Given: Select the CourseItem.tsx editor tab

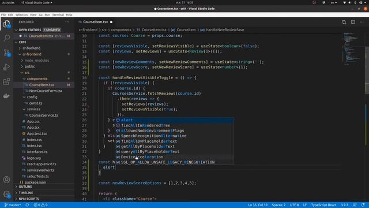Looking at the screenshot, I should click(x=95, y=22).
